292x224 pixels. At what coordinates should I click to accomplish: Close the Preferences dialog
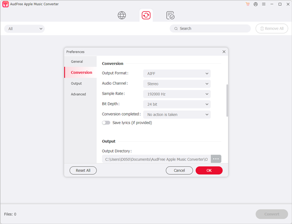coord(224,52)
